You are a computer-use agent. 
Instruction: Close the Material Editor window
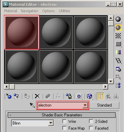(x=120, y=4)
